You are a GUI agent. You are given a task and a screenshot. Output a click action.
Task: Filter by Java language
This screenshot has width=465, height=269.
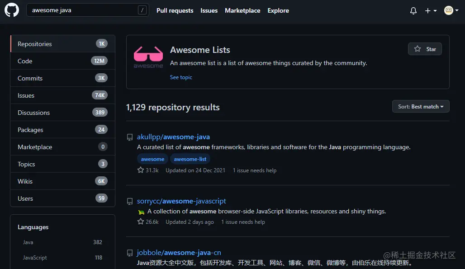point(62,242)
